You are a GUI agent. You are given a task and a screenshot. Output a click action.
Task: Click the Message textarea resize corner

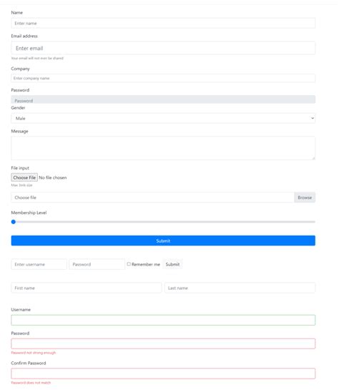click(313, 158)
